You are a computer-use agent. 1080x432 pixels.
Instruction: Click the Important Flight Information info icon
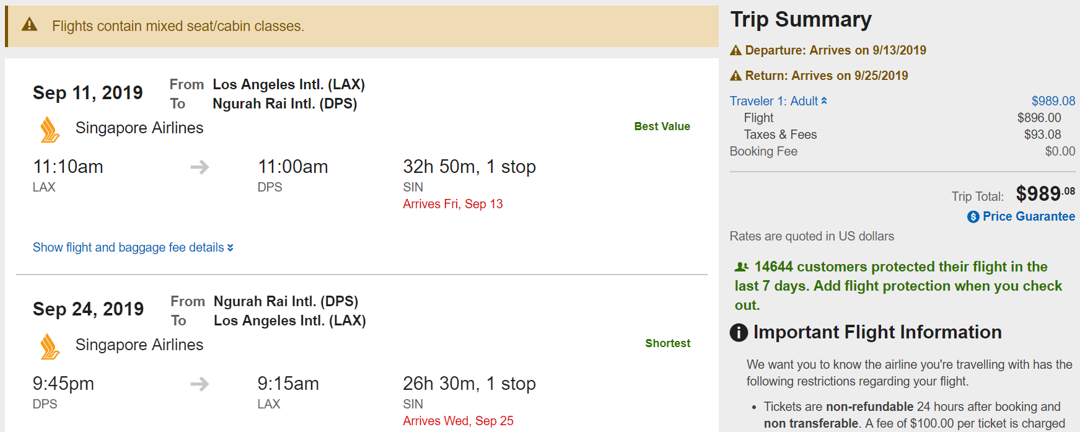[x=739, y=333]
